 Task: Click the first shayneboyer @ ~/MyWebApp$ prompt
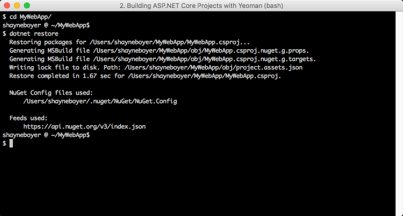[x=46, y=25]
